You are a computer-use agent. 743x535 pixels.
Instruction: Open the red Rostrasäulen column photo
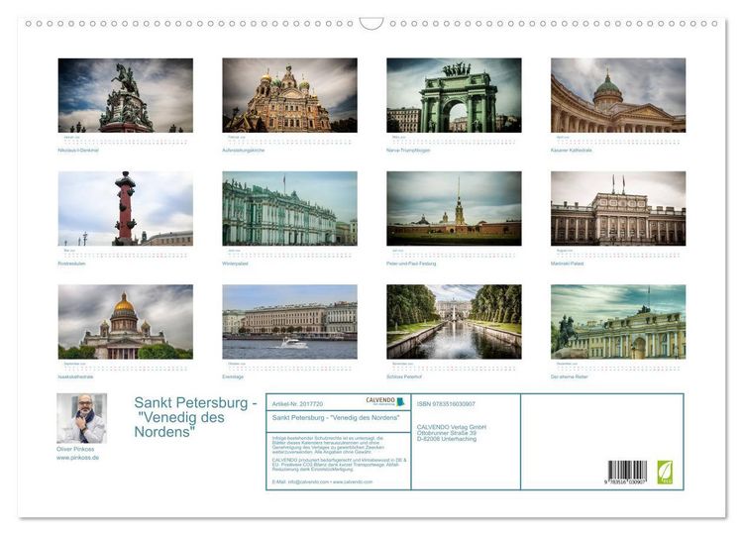[126, 208]
